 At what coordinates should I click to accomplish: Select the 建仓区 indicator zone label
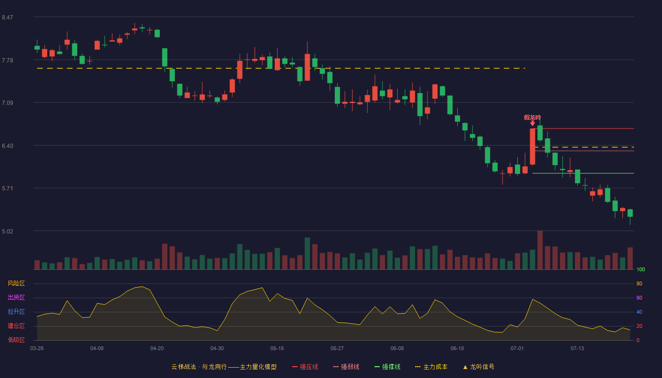[x=17, y=326]
